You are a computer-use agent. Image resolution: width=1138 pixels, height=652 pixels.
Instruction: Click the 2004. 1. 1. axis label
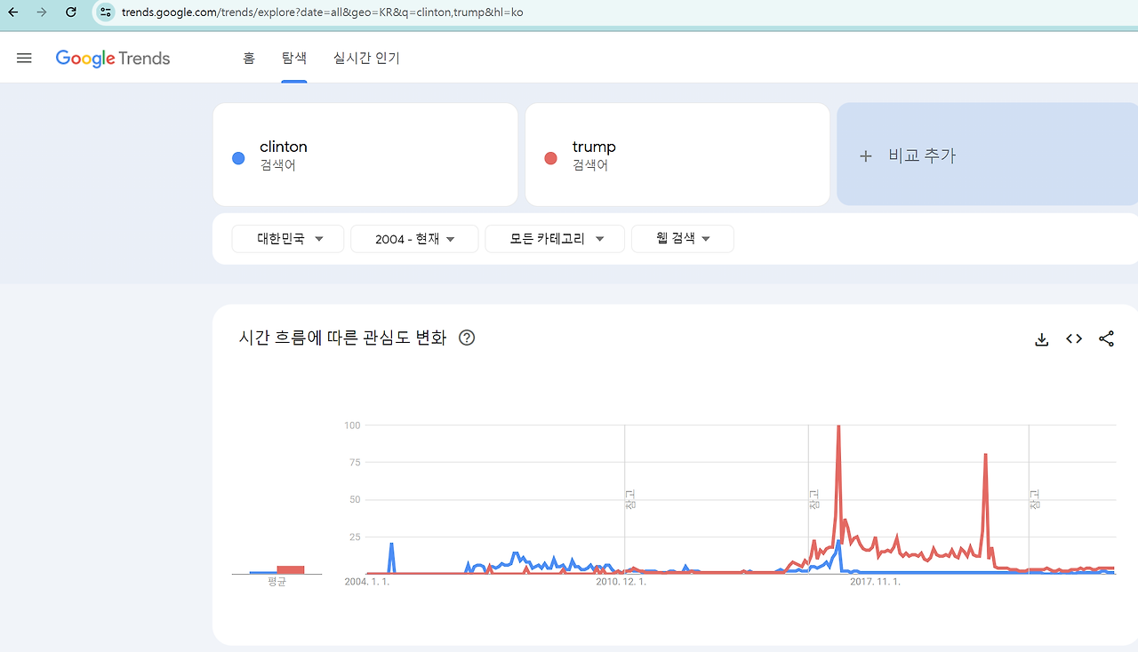click(x=367, y=582)
